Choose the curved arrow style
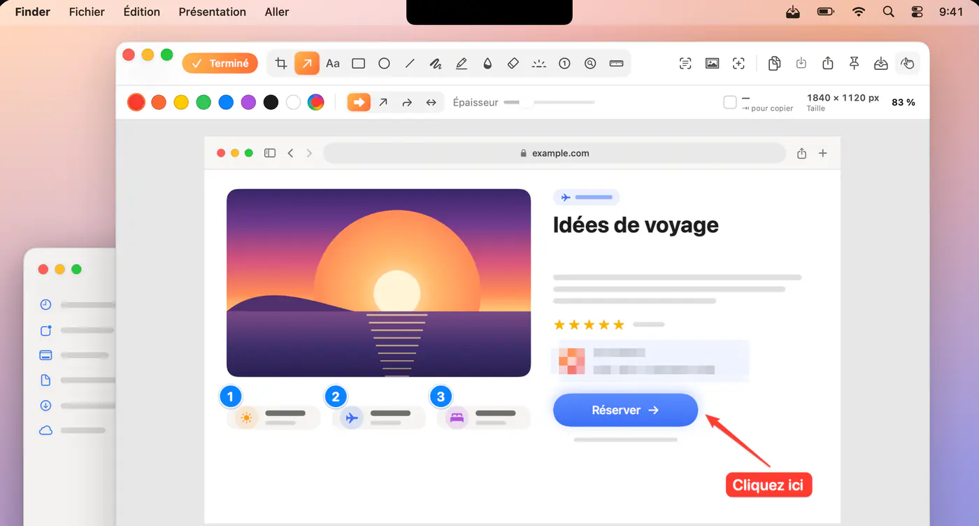 tap(407, 103)
